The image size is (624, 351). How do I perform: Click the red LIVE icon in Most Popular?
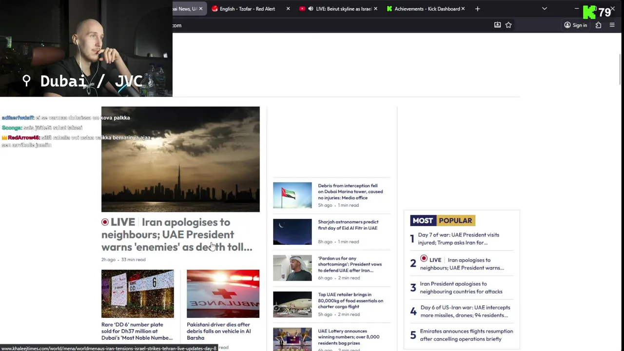[424, 258]
